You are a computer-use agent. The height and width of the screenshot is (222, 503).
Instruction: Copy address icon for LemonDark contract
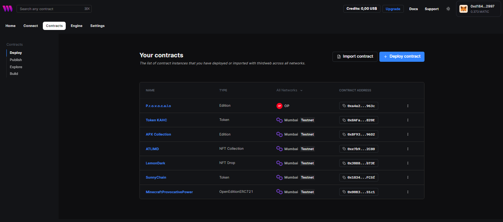pos(344,163)
